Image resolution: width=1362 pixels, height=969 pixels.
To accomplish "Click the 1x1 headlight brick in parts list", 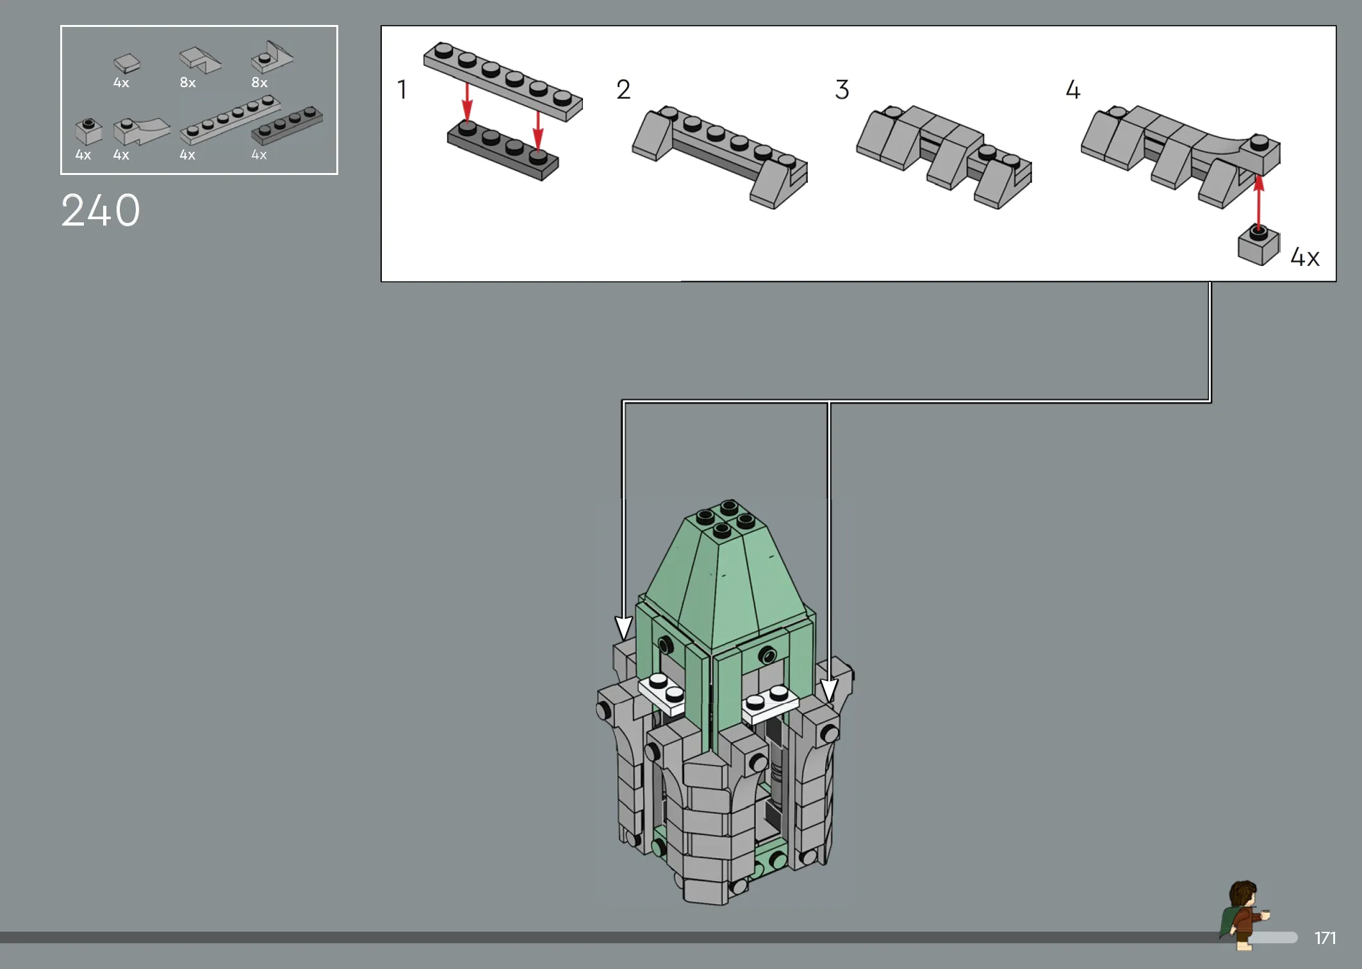I will pos(88,131).
